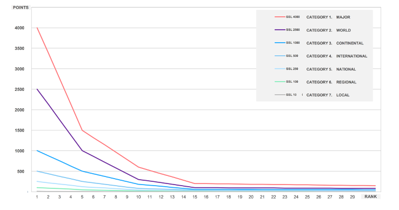Image resolution: width=399 pixels, height=210 pixels.
Task: Click rank 29 axis tick label
Action: tap(352, 197)
